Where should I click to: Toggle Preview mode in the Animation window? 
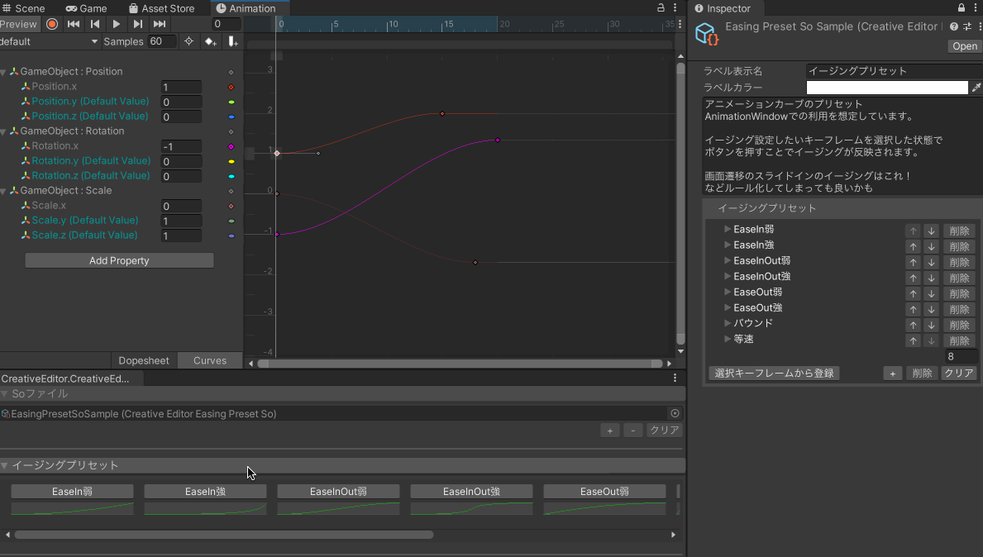pos(19,24)
